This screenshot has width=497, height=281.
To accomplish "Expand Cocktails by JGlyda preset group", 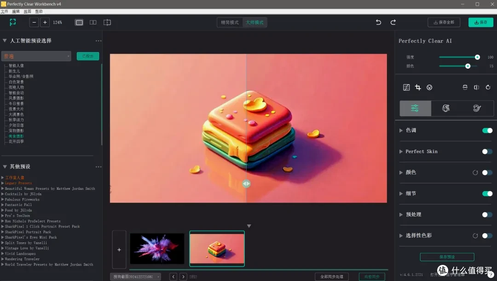I will point(3,194).
